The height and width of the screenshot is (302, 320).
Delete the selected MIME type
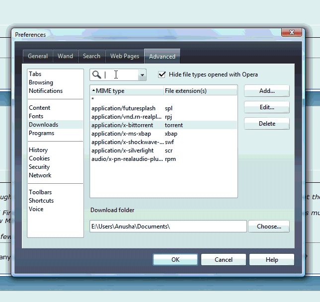[267, 124]
